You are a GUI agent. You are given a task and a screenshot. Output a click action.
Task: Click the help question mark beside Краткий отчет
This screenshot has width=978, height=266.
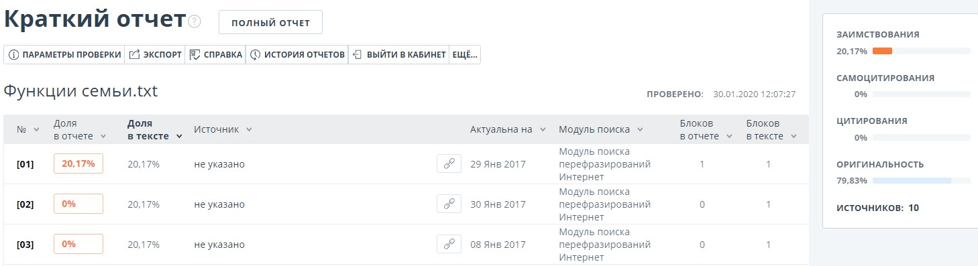pos(195,21)
